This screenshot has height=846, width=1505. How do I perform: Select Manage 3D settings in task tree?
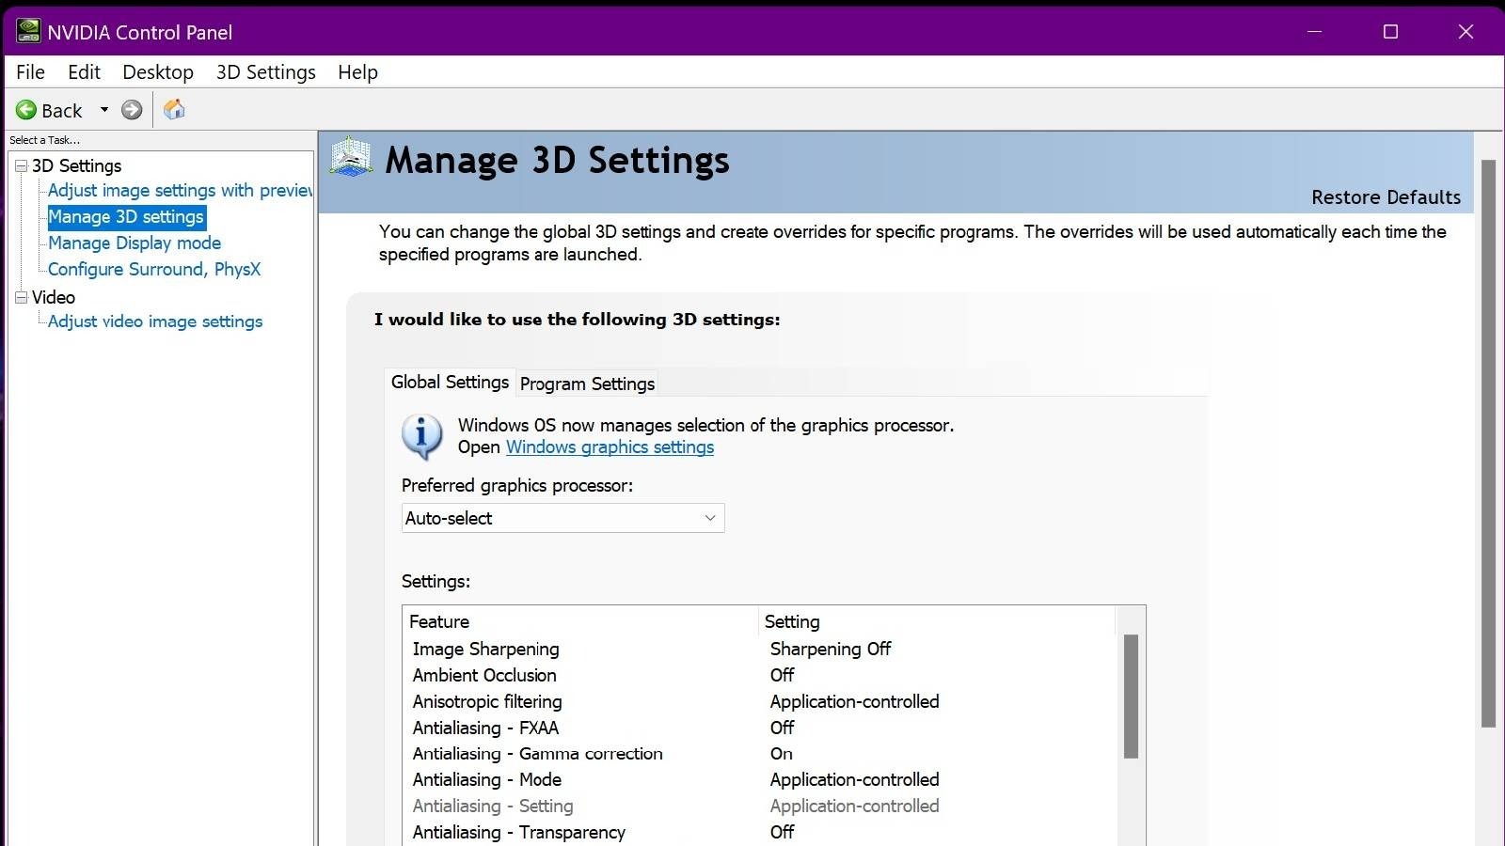click(x=127, y=217)
